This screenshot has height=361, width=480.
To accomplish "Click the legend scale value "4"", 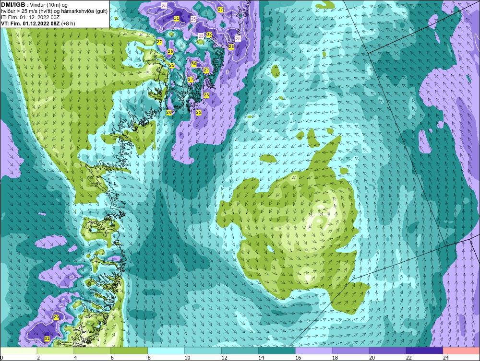I will pyautogui.click(x=75, y=358).
